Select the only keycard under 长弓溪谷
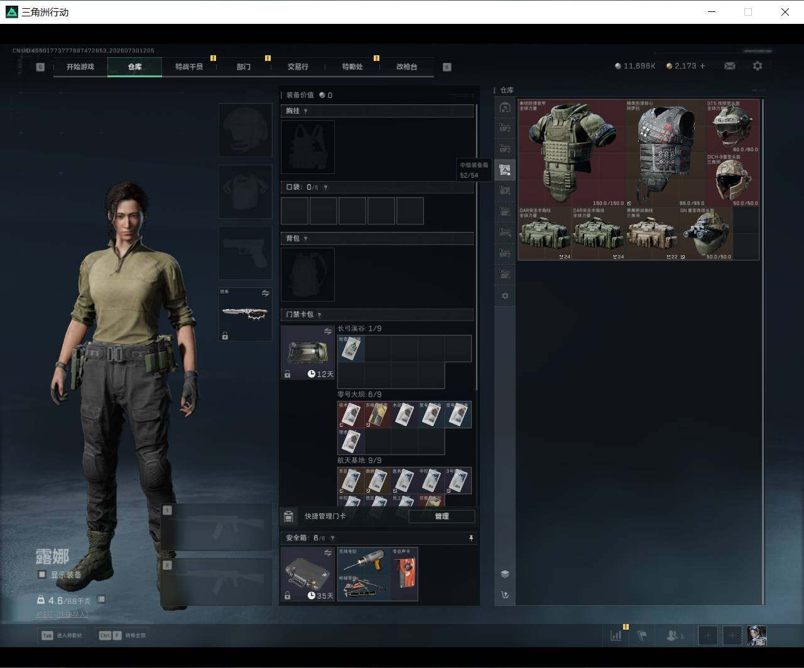Screen dimensions: 804x668 [x=351, y=349]
